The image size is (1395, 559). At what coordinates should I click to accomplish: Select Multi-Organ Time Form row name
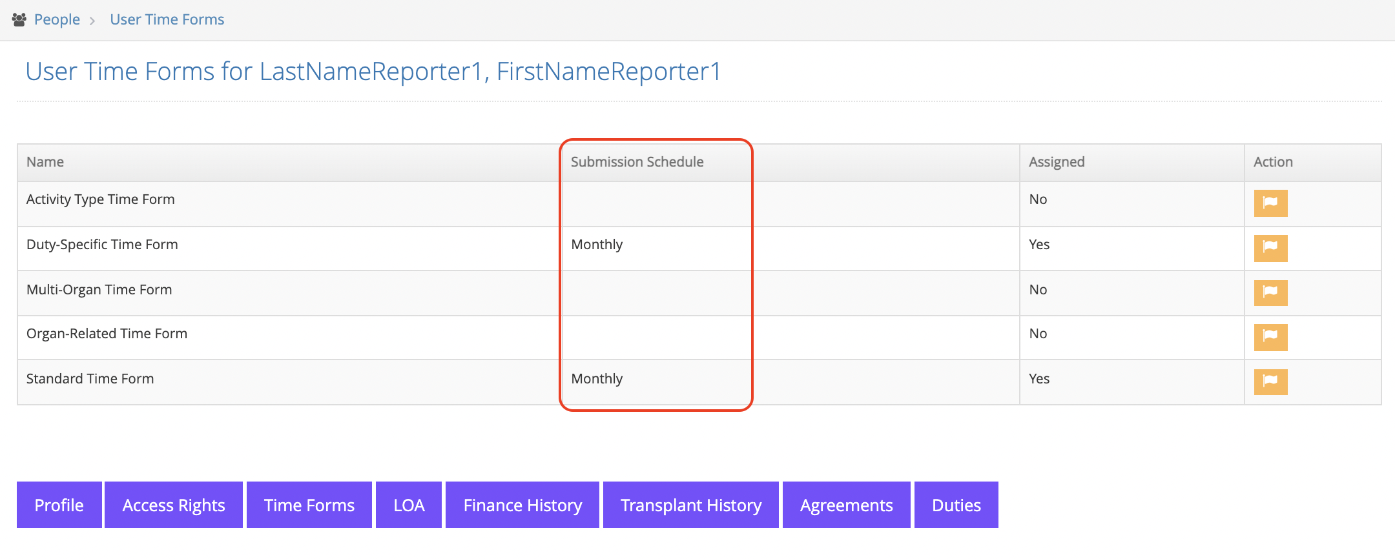click(x=99, y=290)
